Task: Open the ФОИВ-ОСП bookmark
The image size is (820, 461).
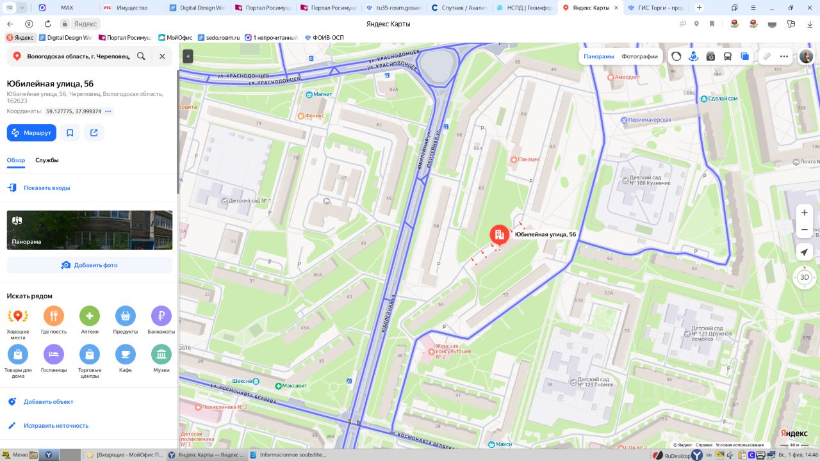Action: [324, 38]
